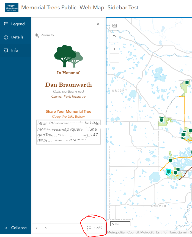Click the CARVER county label on map
This screenshot has height=237, width=192.
tap(159, 206)
